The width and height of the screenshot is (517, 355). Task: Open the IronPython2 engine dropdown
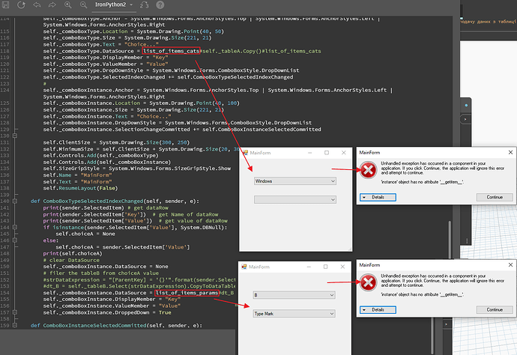pyautogui.click(x=113, y=4)
